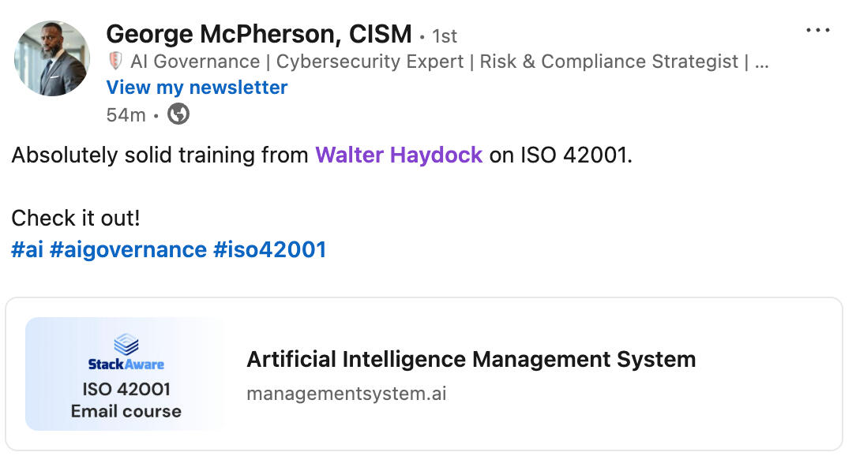Select the #ai hashtag
The width and height of the screenshot is (856, 456).
[x=27, y=250]
